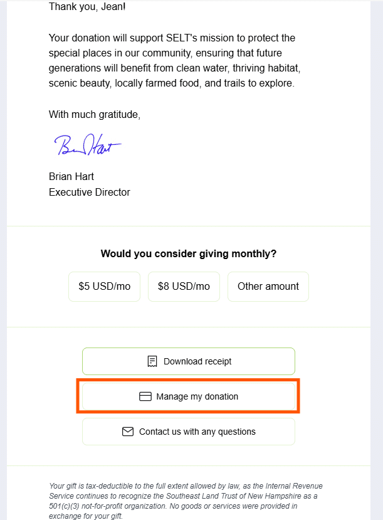Viewport: 383px width, 520px height.
Task: Choose the $8 USD/mo monthly option
Action: coord(184,287)
